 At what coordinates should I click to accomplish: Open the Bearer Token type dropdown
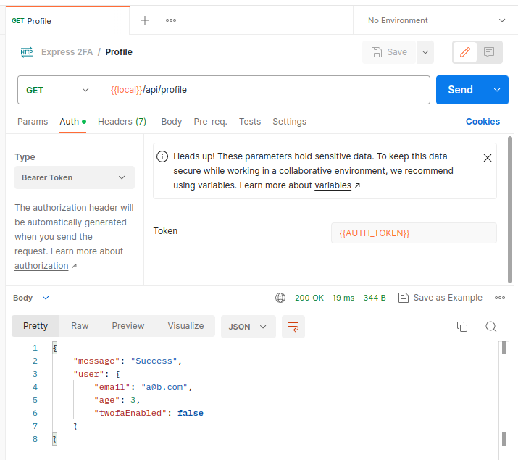click(x=75, y=177)
